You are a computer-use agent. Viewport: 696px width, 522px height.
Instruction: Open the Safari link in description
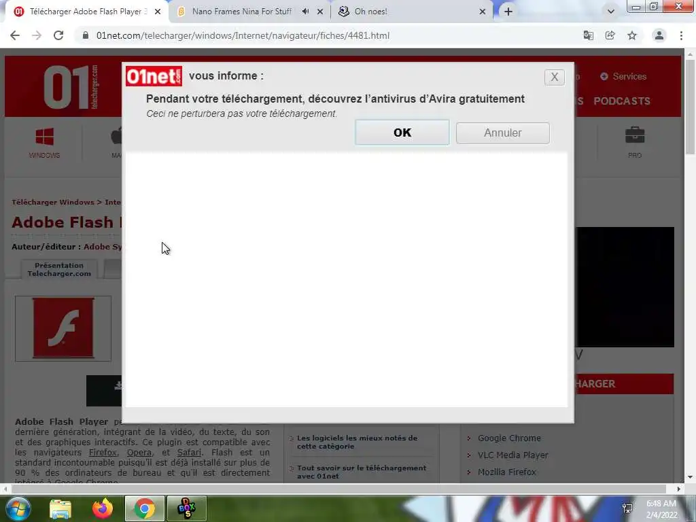(189, 452)
